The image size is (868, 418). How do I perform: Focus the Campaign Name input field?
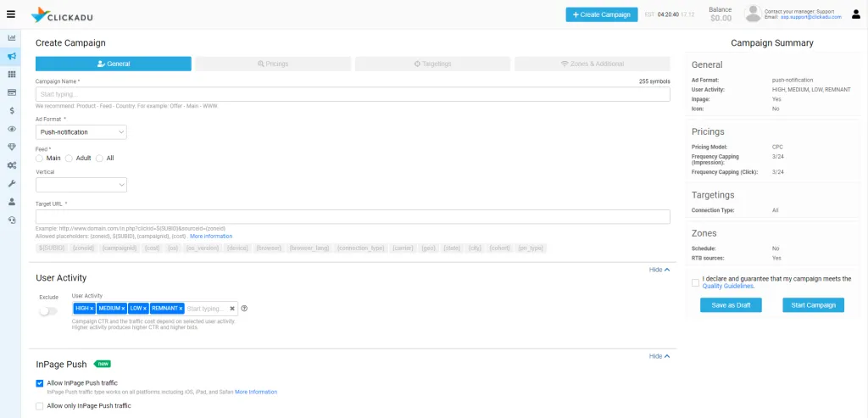(x=353, y=94)
